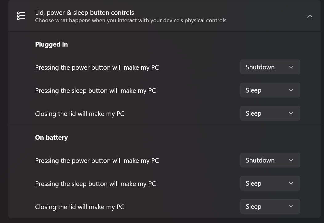Click the down arrow in plugged-in lid dropdown
Viewport: 324px width, 223px height.
pyautogui.click(x=291, y=114)
